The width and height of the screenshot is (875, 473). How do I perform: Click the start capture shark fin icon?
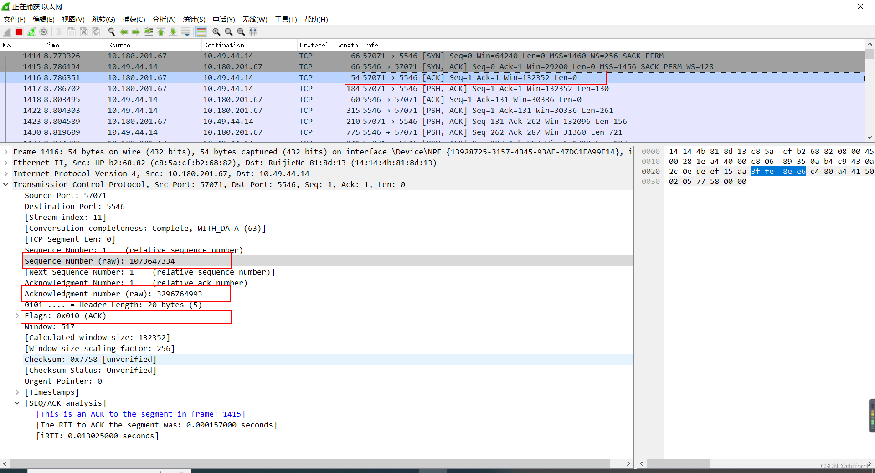click(7, 32)
